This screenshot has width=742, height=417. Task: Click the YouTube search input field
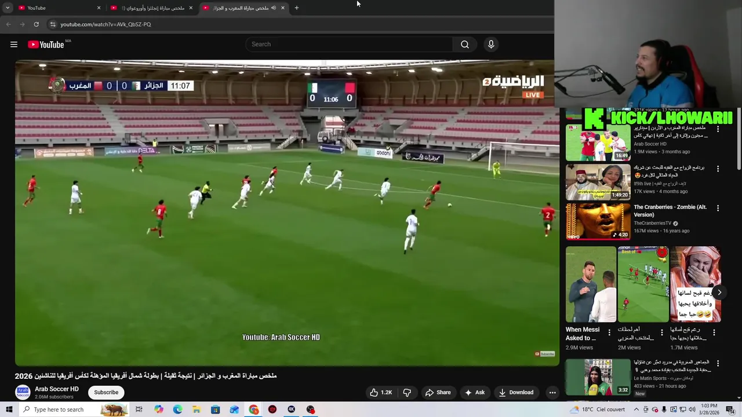tap(350, 44)
